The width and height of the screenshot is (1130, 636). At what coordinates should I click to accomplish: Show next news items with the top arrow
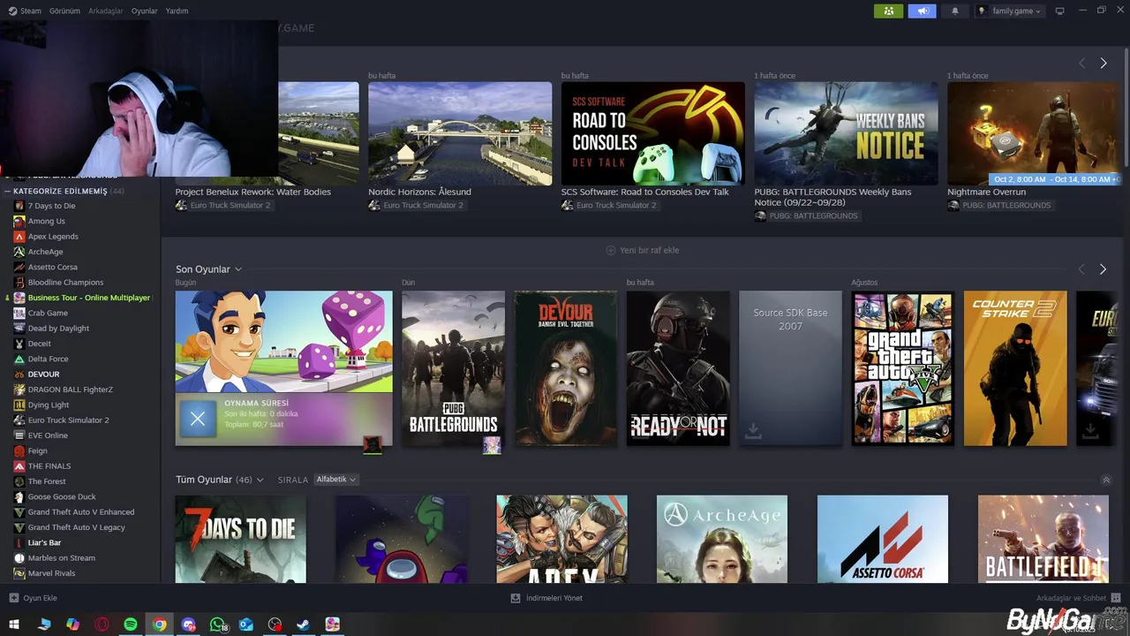(1103, 63)
